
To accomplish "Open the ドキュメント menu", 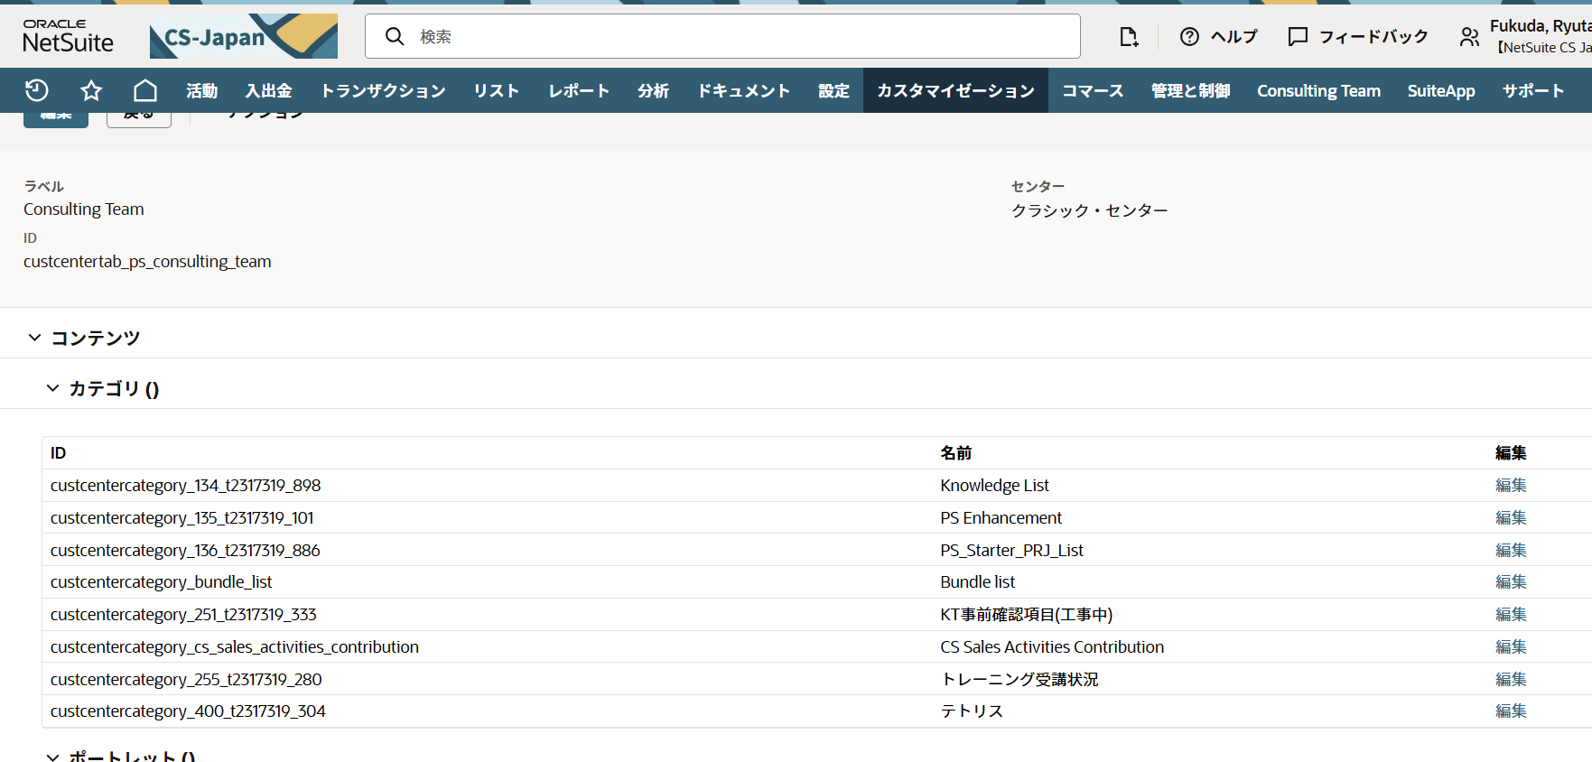I will coord(744,90).
